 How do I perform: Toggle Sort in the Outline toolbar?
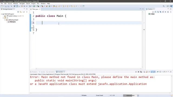point(158,12)
